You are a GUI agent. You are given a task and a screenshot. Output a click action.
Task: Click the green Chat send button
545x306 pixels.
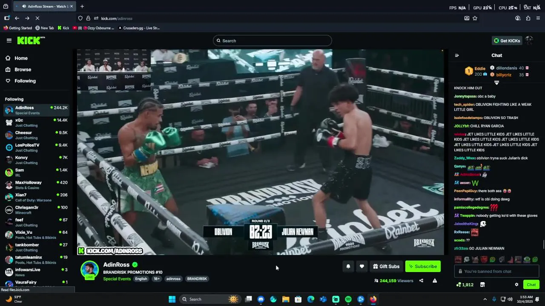click(x=531, y=285)
